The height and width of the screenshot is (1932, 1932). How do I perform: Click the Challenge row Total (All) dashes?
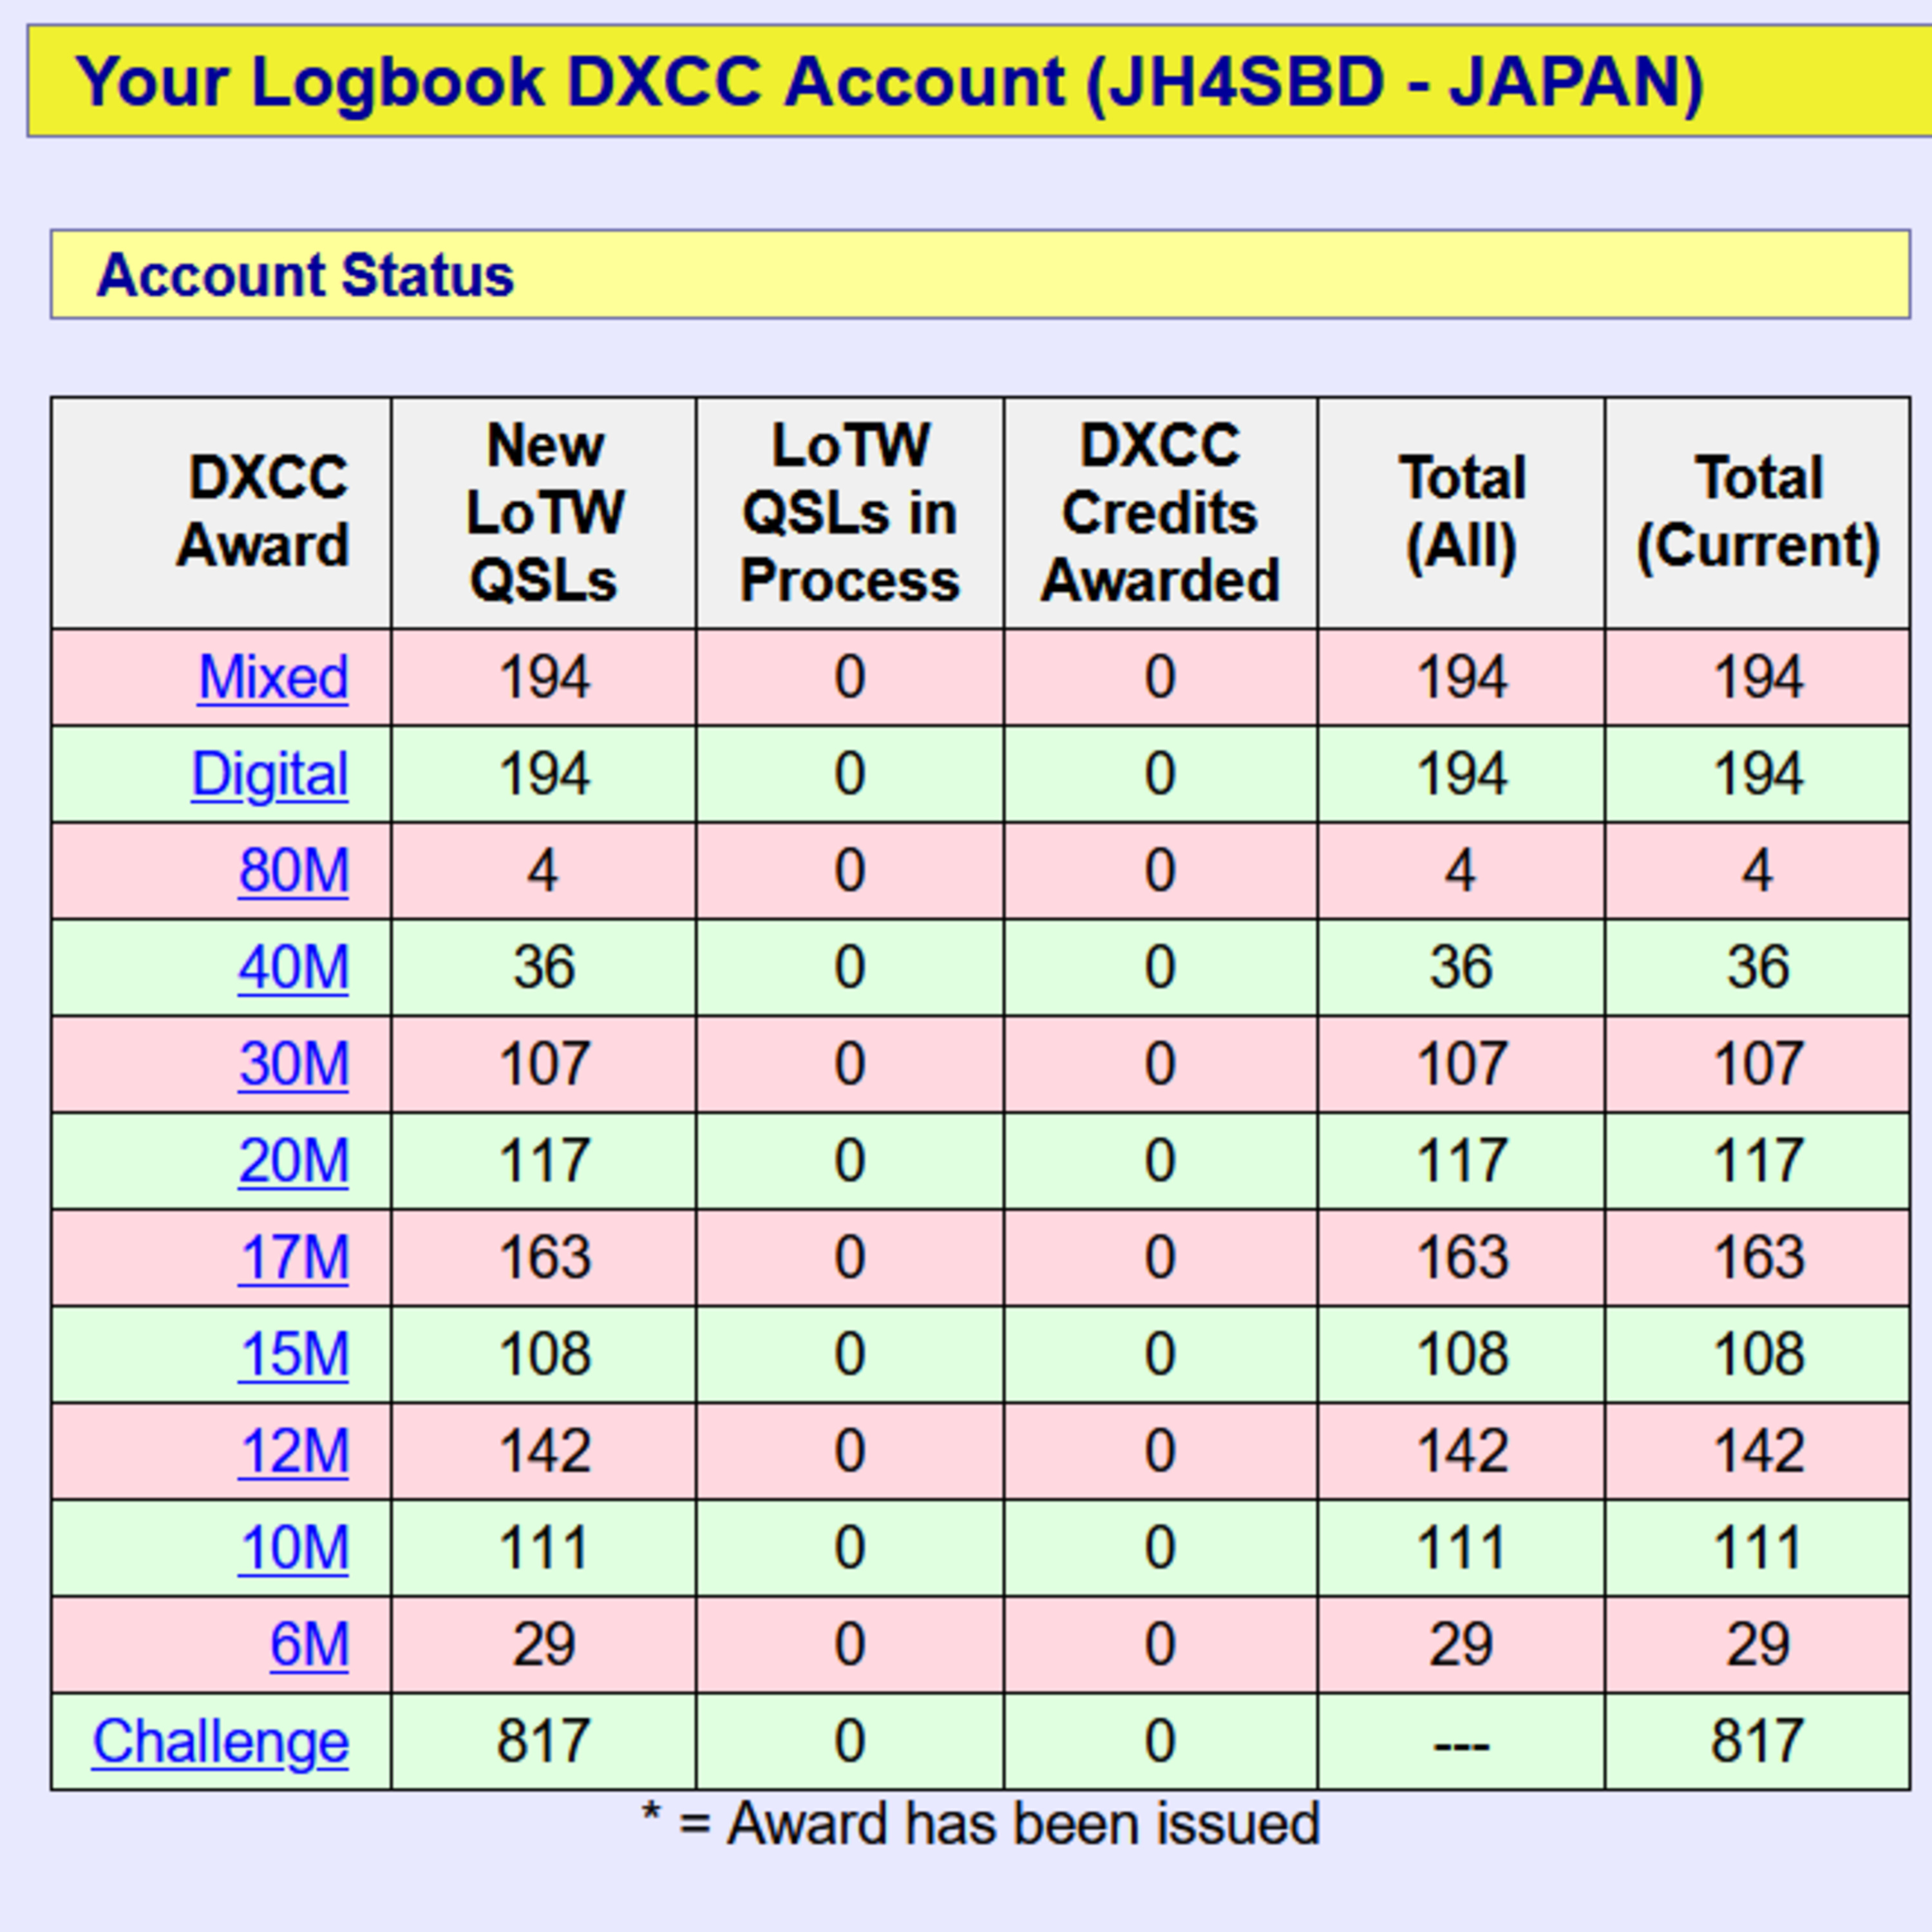click(x=1462, y=1746)
